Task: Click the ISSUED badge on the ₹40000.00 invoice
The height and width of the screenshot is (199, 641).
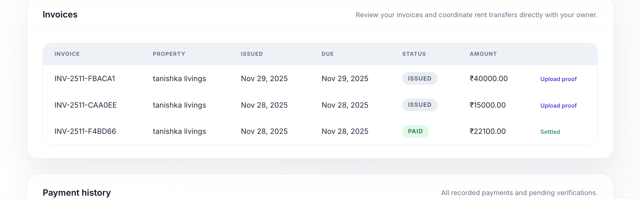Action: [420, 78]
